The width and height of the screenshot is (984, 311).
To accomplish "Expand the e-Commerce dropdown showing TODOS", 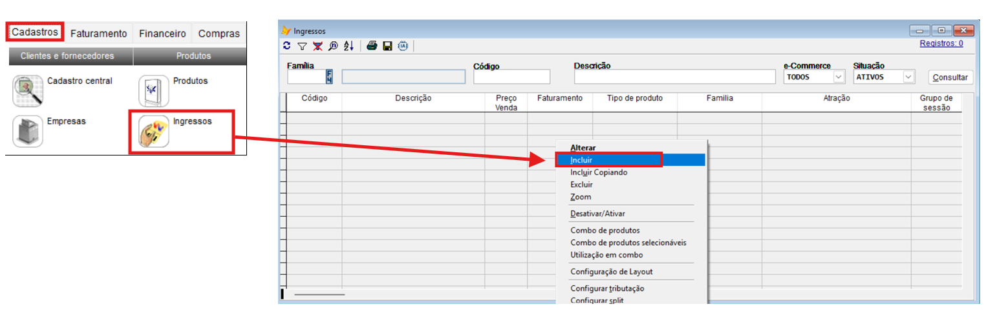I will click(x=839, y=77).
